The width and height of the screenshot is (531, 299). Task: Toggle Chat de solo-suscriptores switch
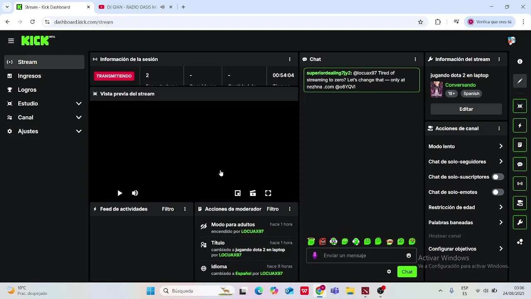point(498,177)
